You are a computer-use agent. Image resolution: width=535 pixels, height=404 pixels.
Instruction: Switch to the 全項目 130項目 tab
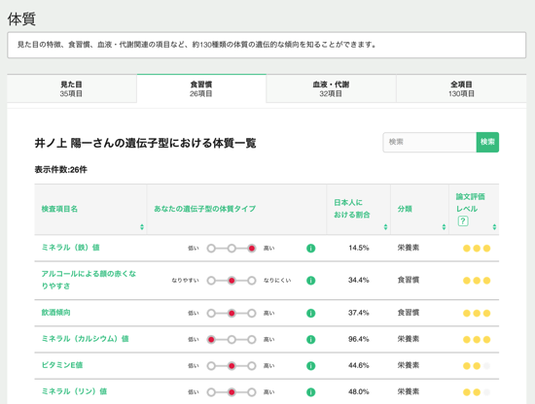(x=461, y=88)
